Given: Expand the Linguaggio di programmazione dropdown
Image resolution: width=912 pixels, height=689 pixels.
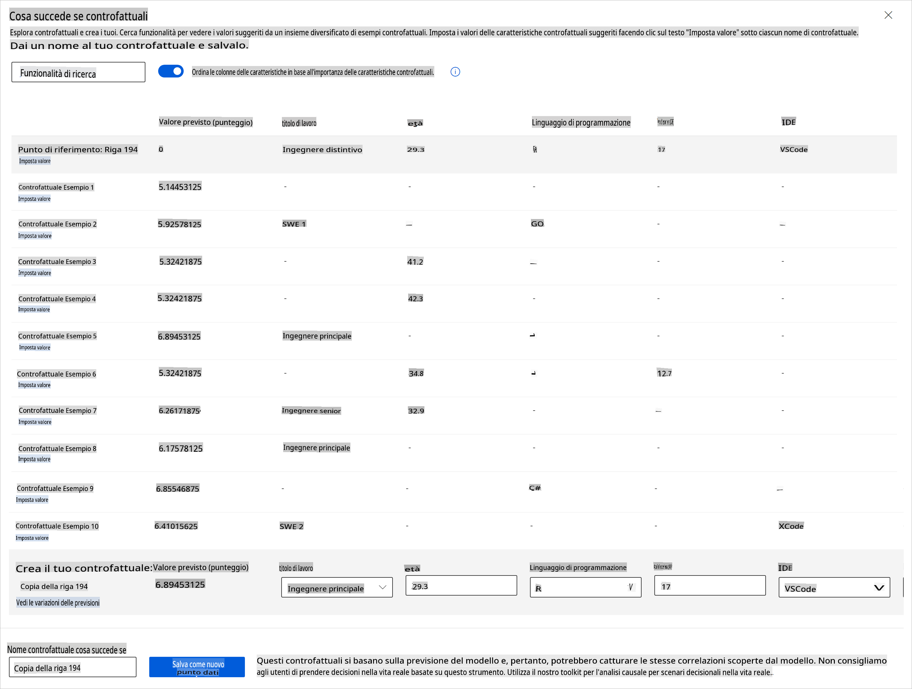Looking at the screenshot, I should coord(585,587).
